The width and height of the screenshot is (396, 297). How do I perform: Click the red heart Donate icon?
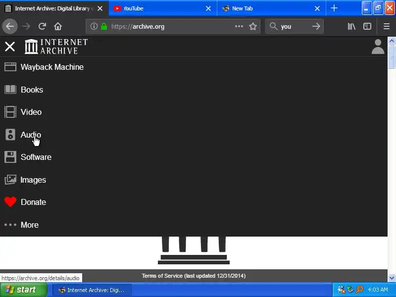[x=10, y=202]
